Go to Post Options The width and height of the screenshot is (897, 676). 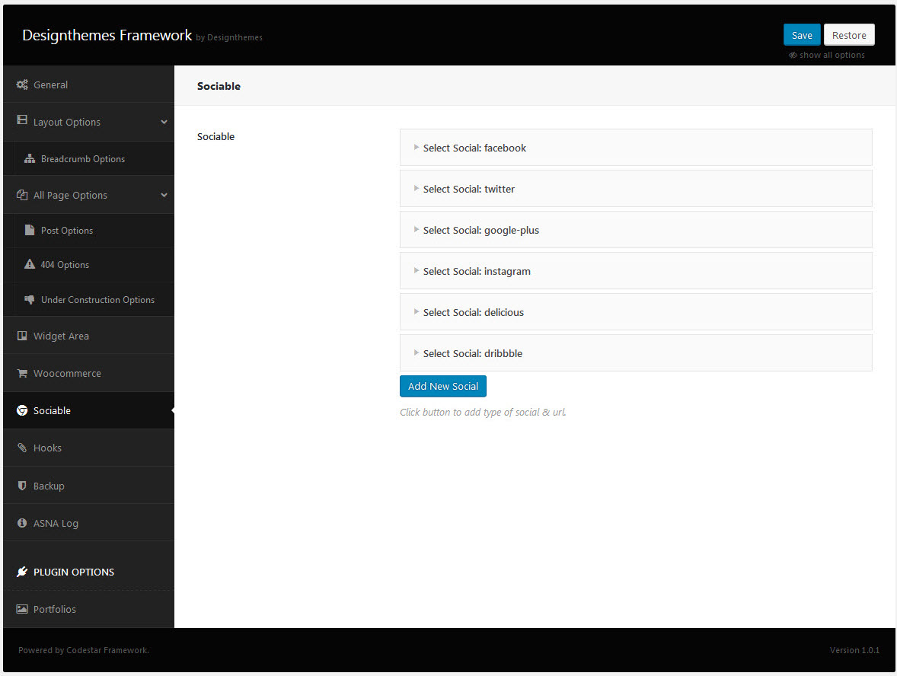pyautogui.click(x=88, y=231)
